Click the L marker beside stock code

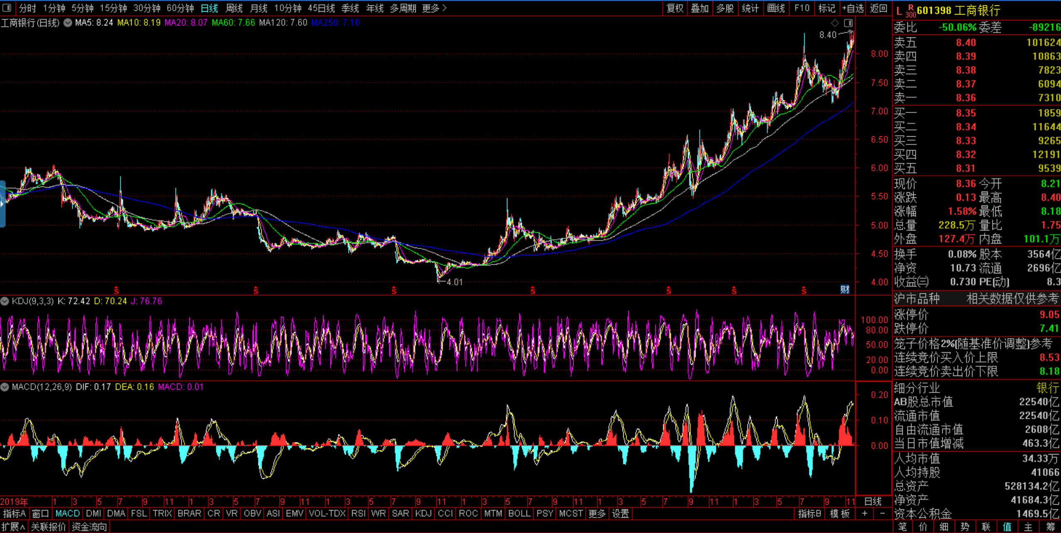[x=899, y=11]
